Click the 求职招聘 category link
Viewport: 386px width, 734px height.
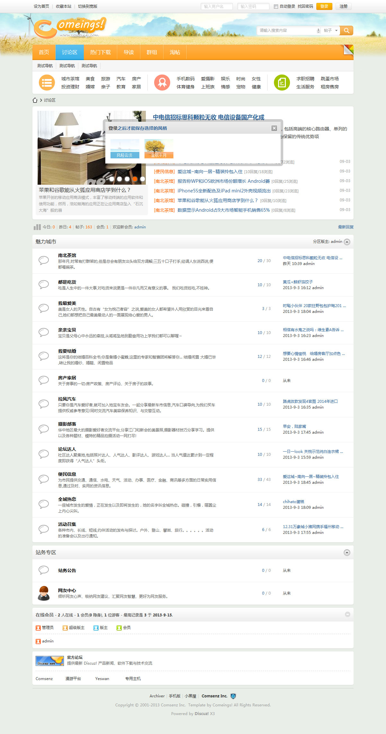point(305,79)
